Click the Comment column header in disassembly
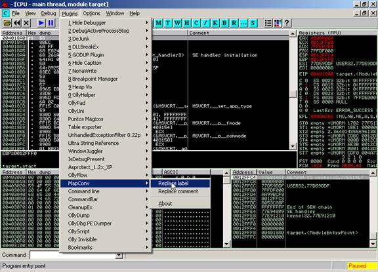This screenshot has height=272, width=378. (x=238, y=33)
